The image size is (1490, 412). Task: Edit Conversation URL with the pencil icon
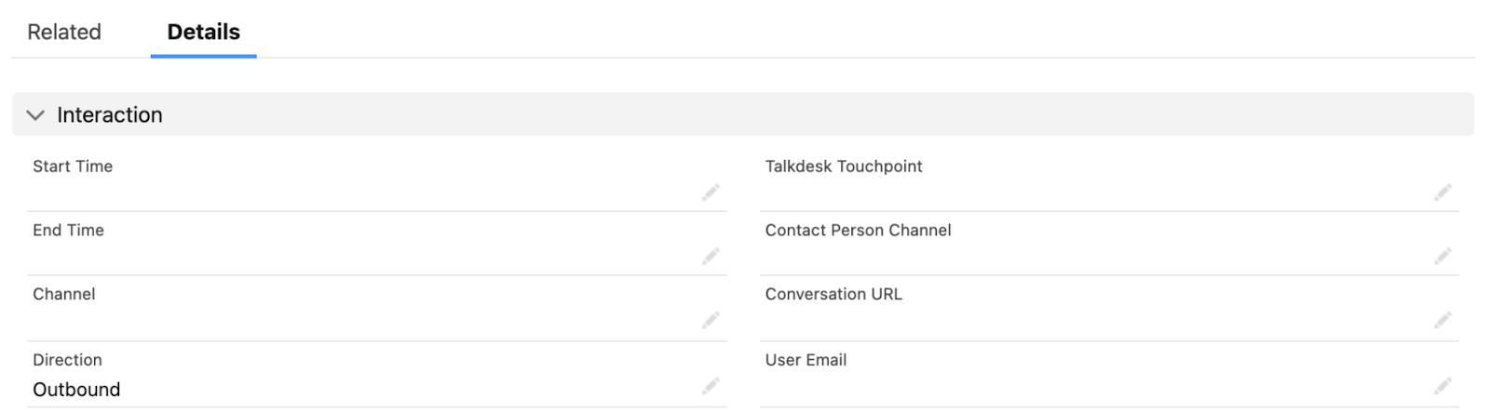click(x=1443, y=320)
